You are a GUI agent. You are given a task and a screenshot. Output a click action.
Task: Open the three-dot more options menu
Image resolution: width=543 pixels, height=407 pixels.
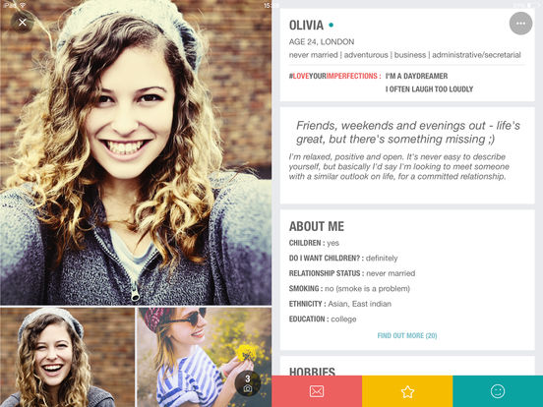click(520, 24)
